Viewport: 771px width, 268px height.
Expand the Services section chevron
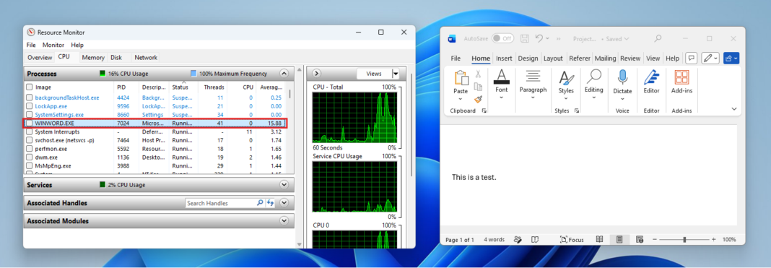[284, 185]
